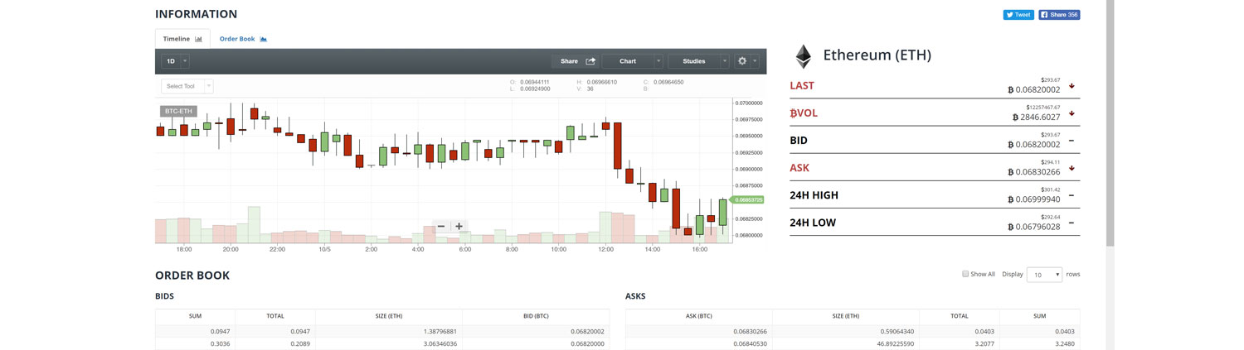The width and height of the screenshot is (1244, 350).
Task: Open the Chart type dropdown
Action: (x=633, y=61)
